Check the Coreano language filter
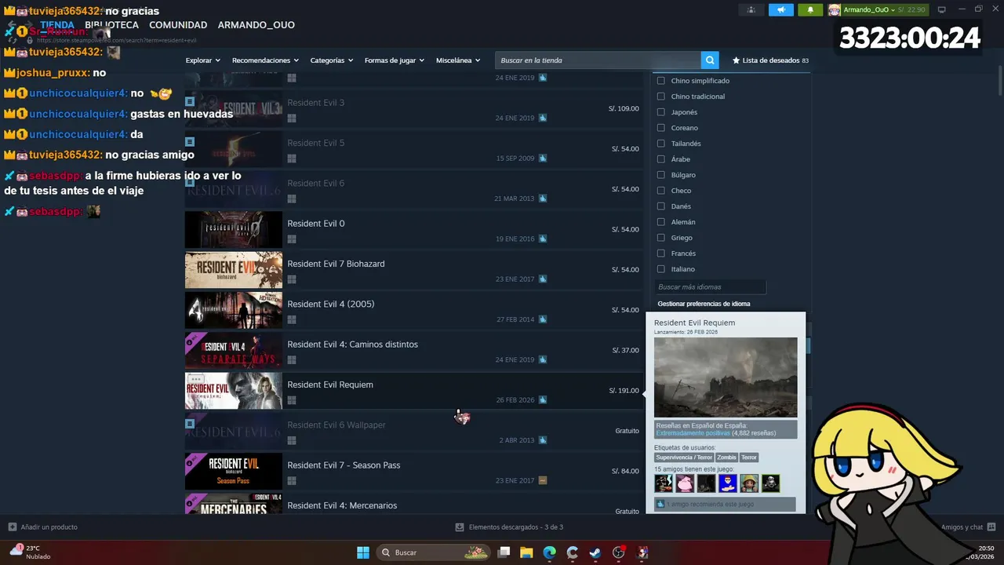Viewport: 1004px width, 565px height. click(x=660, y=128)
